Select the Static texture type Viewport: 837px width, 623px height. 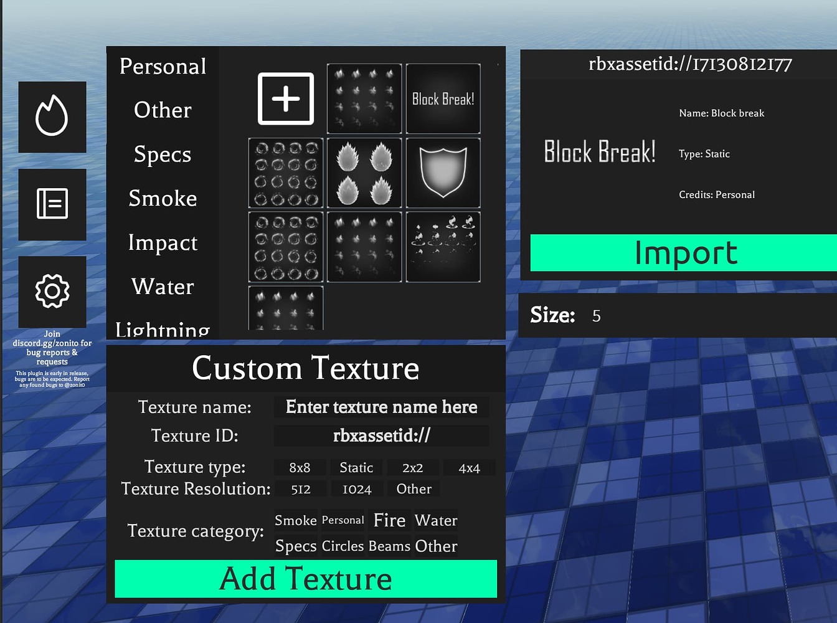coord(356,467)
